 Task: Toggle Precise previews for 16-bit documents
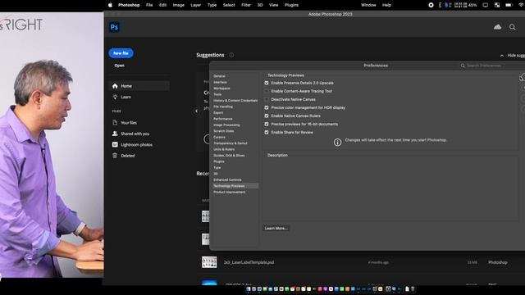[x=267, y=124]
